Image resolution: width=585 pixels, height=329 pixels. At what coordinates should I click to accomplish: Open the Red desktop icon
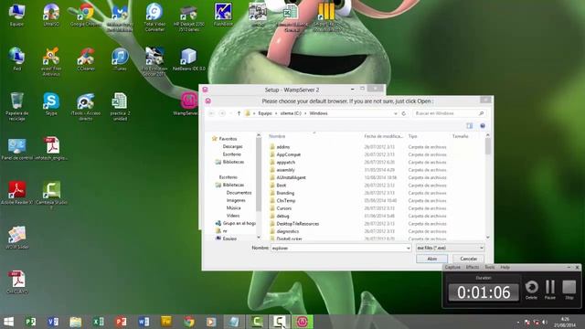(x=16, y=59)
